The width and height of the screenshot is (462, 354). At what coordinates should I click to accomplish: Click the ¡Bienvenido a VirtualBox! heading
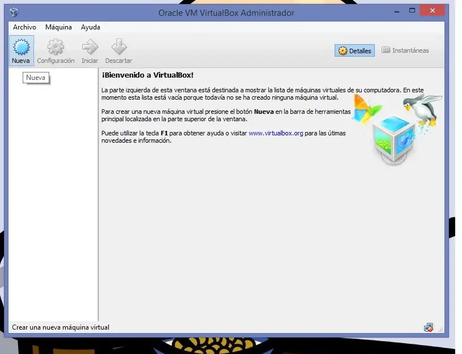(148, 75)
